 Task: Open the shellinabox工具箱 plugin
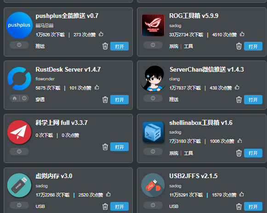(253, 153)
